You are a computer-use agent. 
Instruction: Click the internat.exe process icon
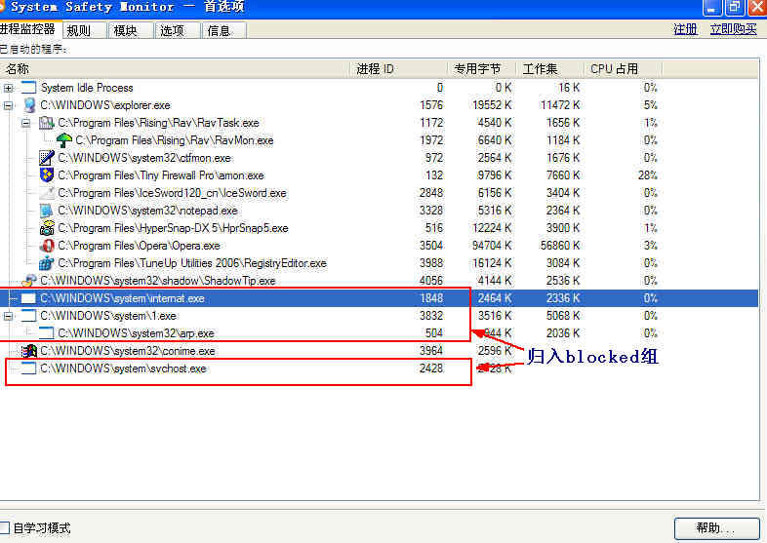pos(28,298)
